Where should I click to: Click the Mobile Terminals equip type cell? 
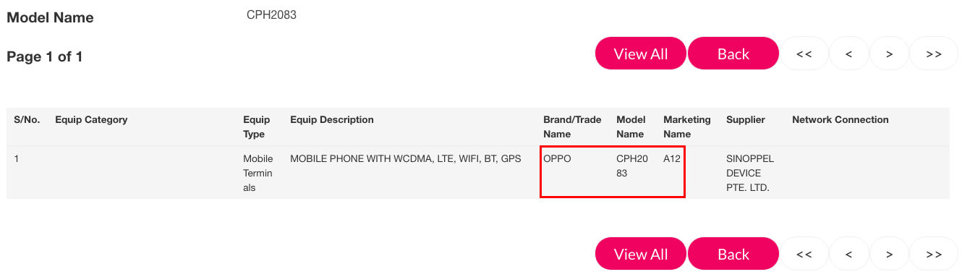[x=258, y=173]
